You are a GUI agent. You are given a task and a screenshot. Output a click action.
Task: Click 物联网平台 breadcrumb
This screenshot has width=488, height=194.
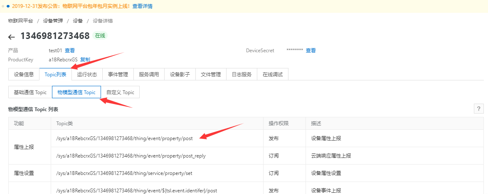[20, 21]
